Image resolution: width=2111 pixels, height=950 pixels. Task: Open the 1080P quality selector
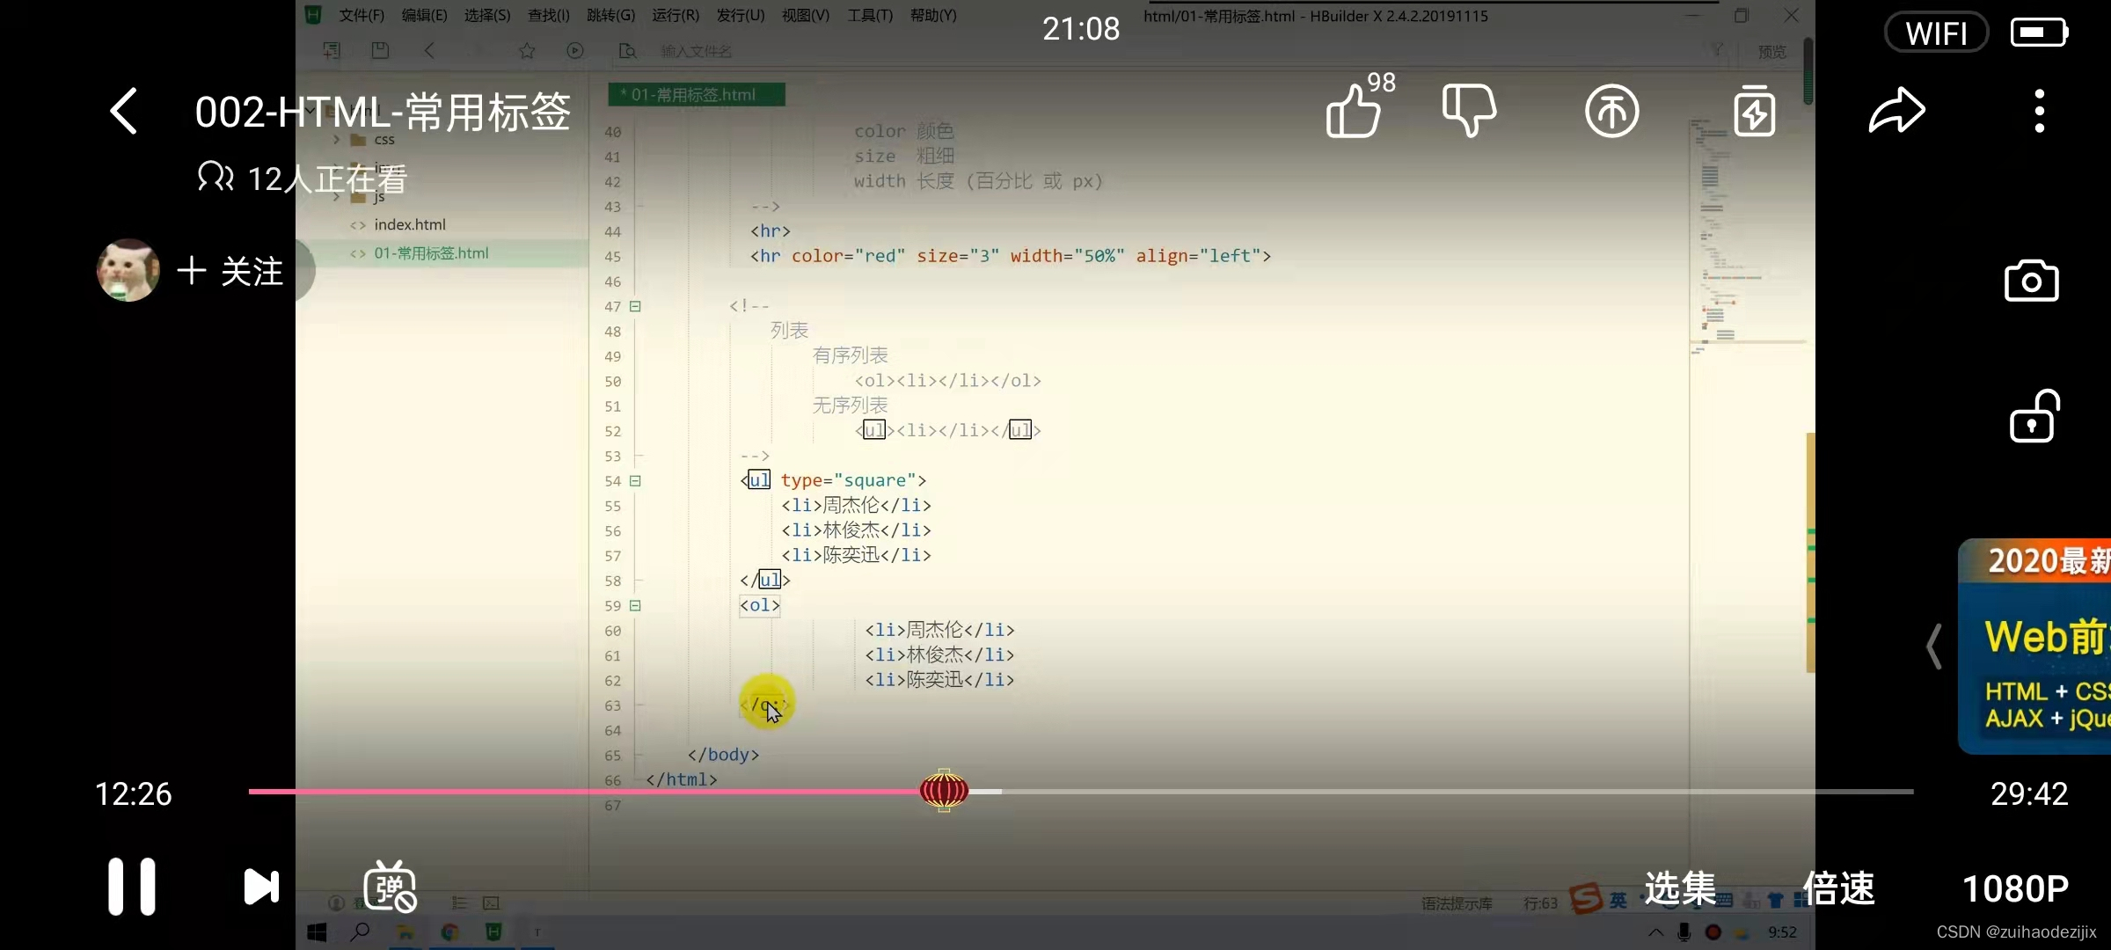click(x=2015, y=888)
